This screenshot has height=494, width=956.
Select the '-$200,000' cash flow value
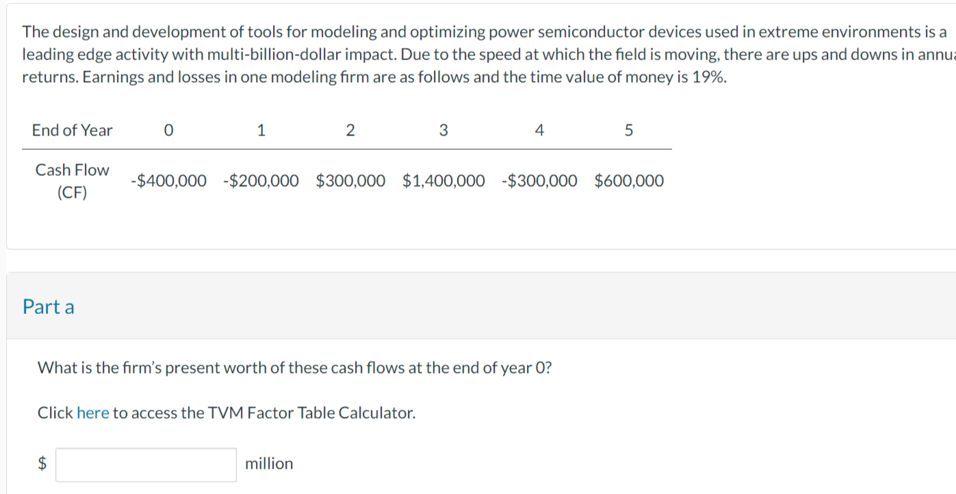261,181
